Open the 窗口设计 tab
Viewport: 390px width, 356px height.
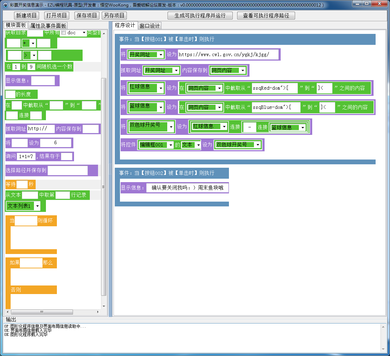coord(149,26)
